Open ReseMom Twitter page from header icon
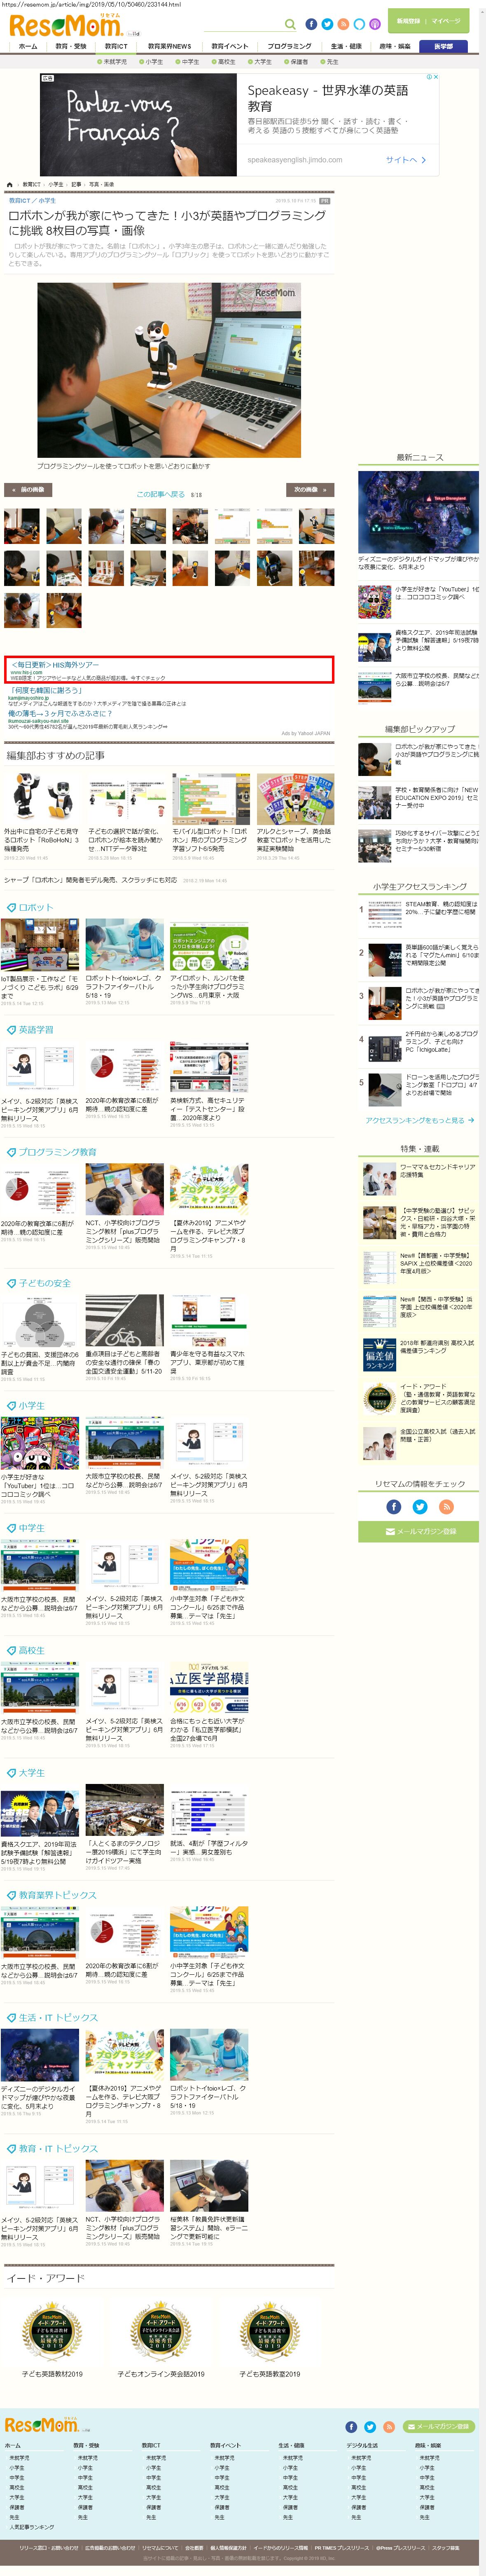The image size is (486, 2576). tap(327, 24)
